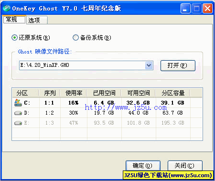
Task: Click the 30% usage cell
Action: (x=74, y=113)
